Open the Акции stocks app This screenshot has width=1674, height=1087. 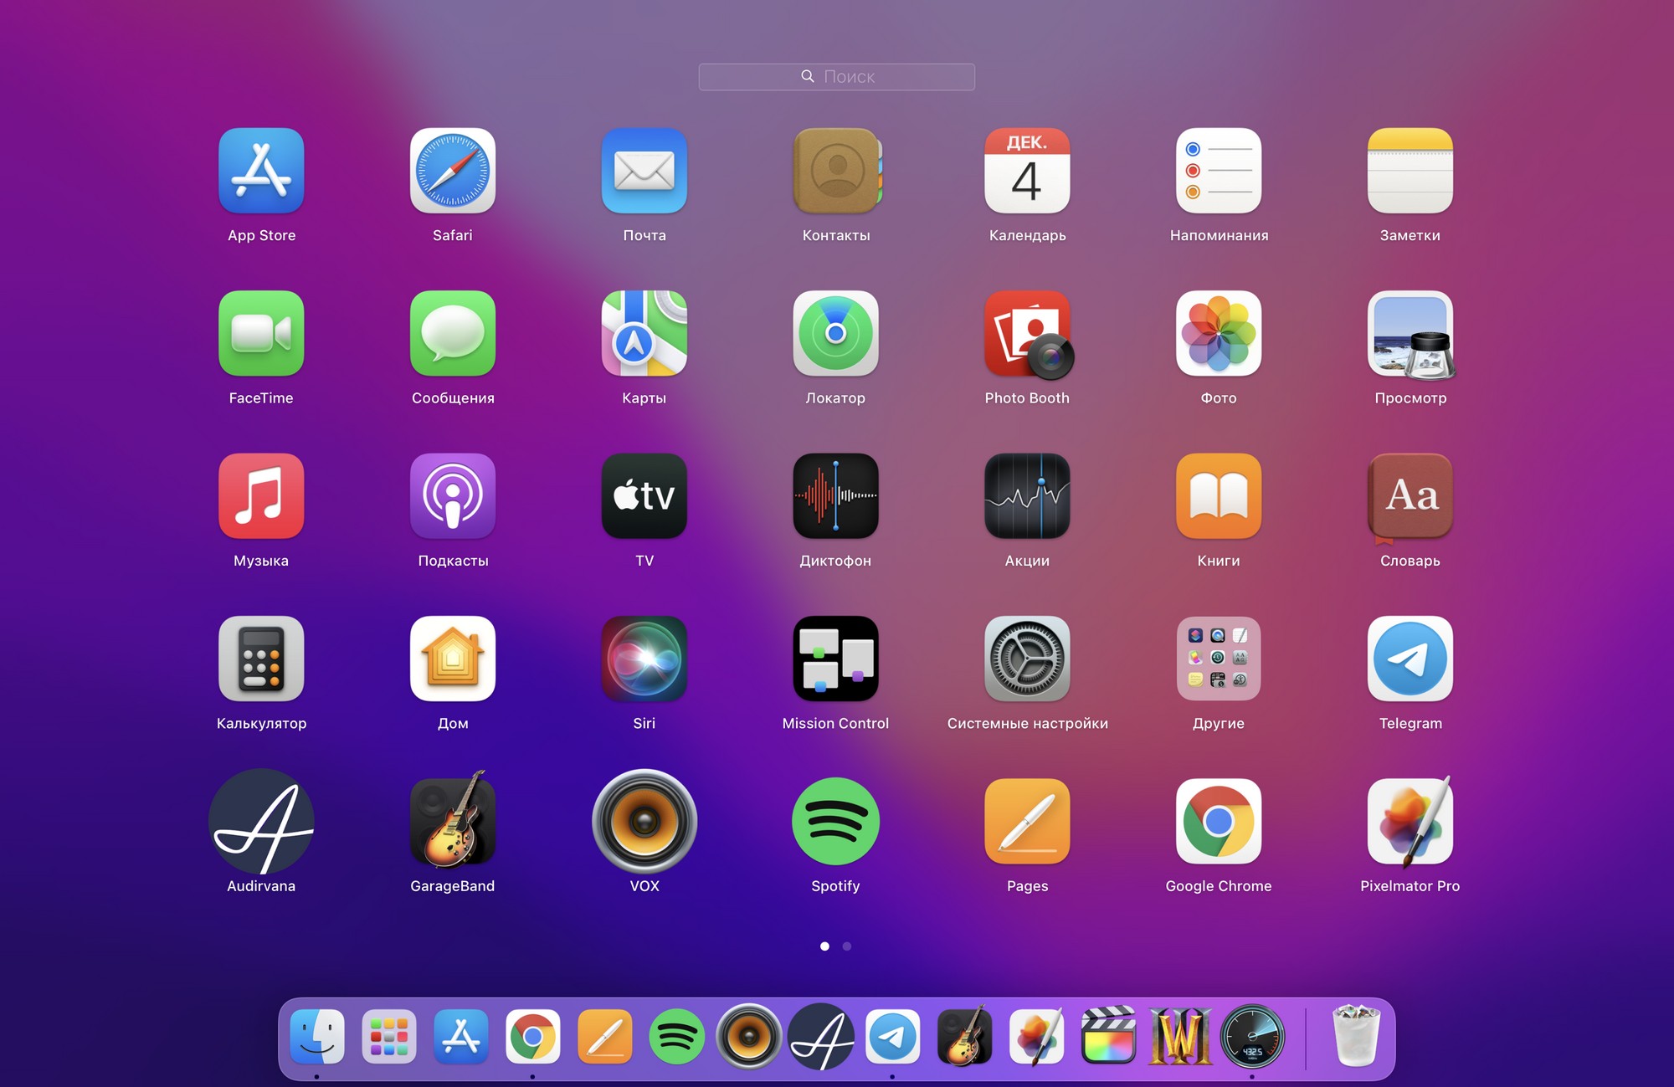1027,496
